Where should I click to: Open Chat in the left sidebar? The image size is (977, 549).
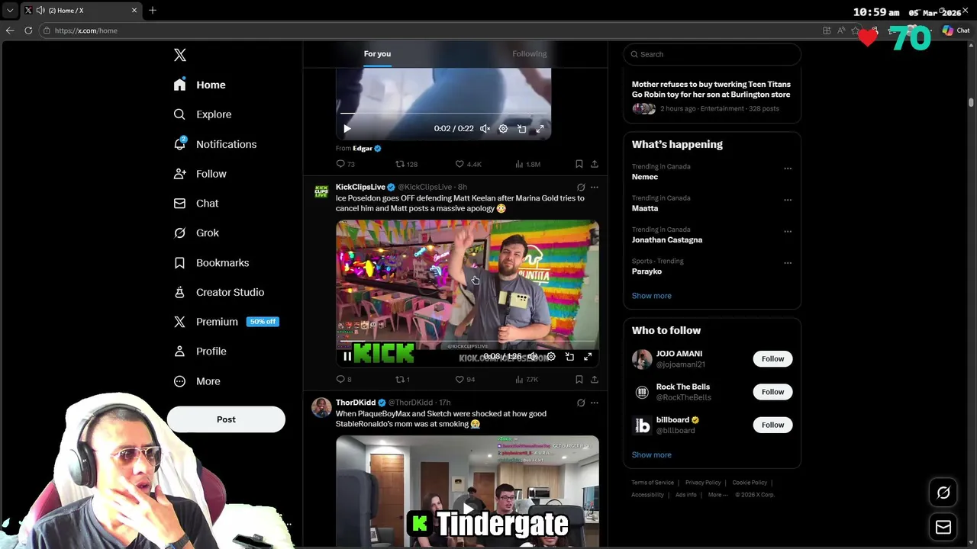pos(196,204)
